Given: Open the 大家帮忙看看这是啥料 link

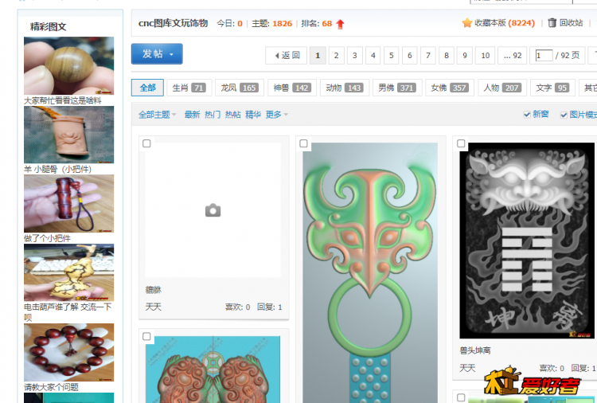Looking at the screenshot, I should [63, 100].
